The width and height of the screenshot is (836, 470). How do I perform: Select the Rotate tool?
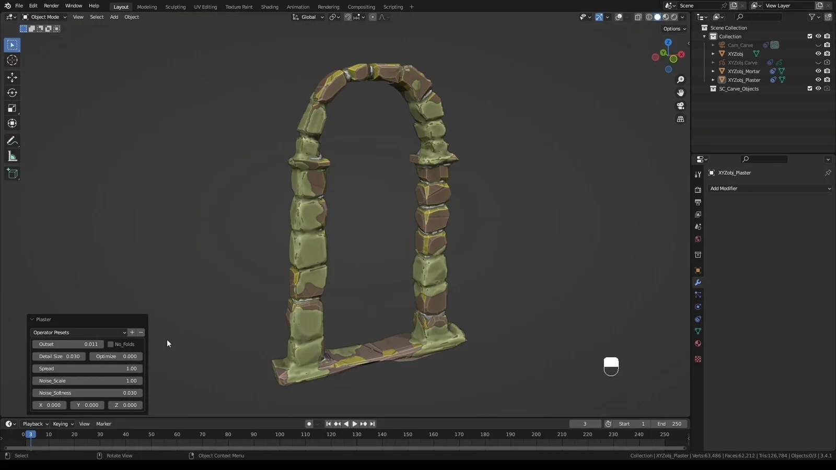point(11,92)
